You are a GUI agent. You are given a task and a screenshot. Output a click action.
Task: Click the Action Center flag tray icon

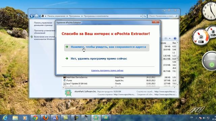coord(200,118)
